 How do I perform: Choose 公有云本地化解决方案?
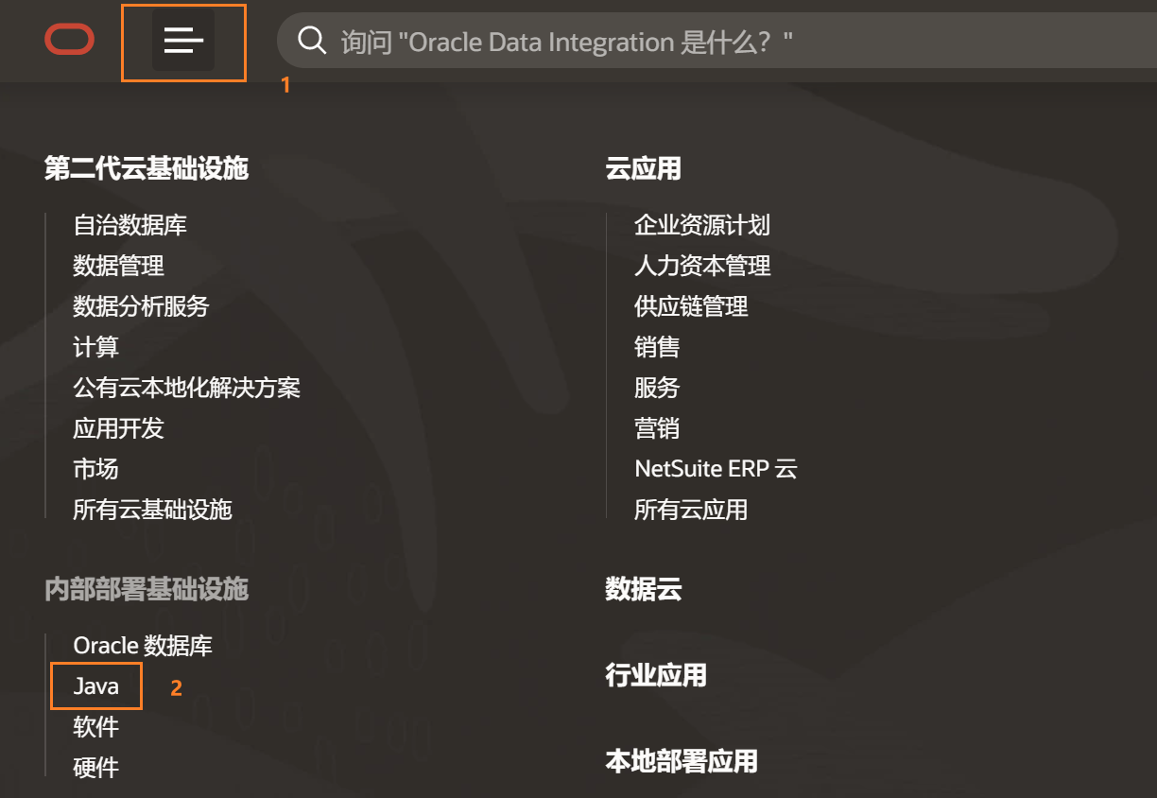point(187,388)
